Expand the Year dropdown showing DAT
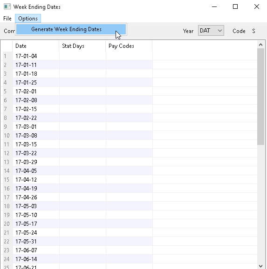The image size is (267, 269). point(211,31)
